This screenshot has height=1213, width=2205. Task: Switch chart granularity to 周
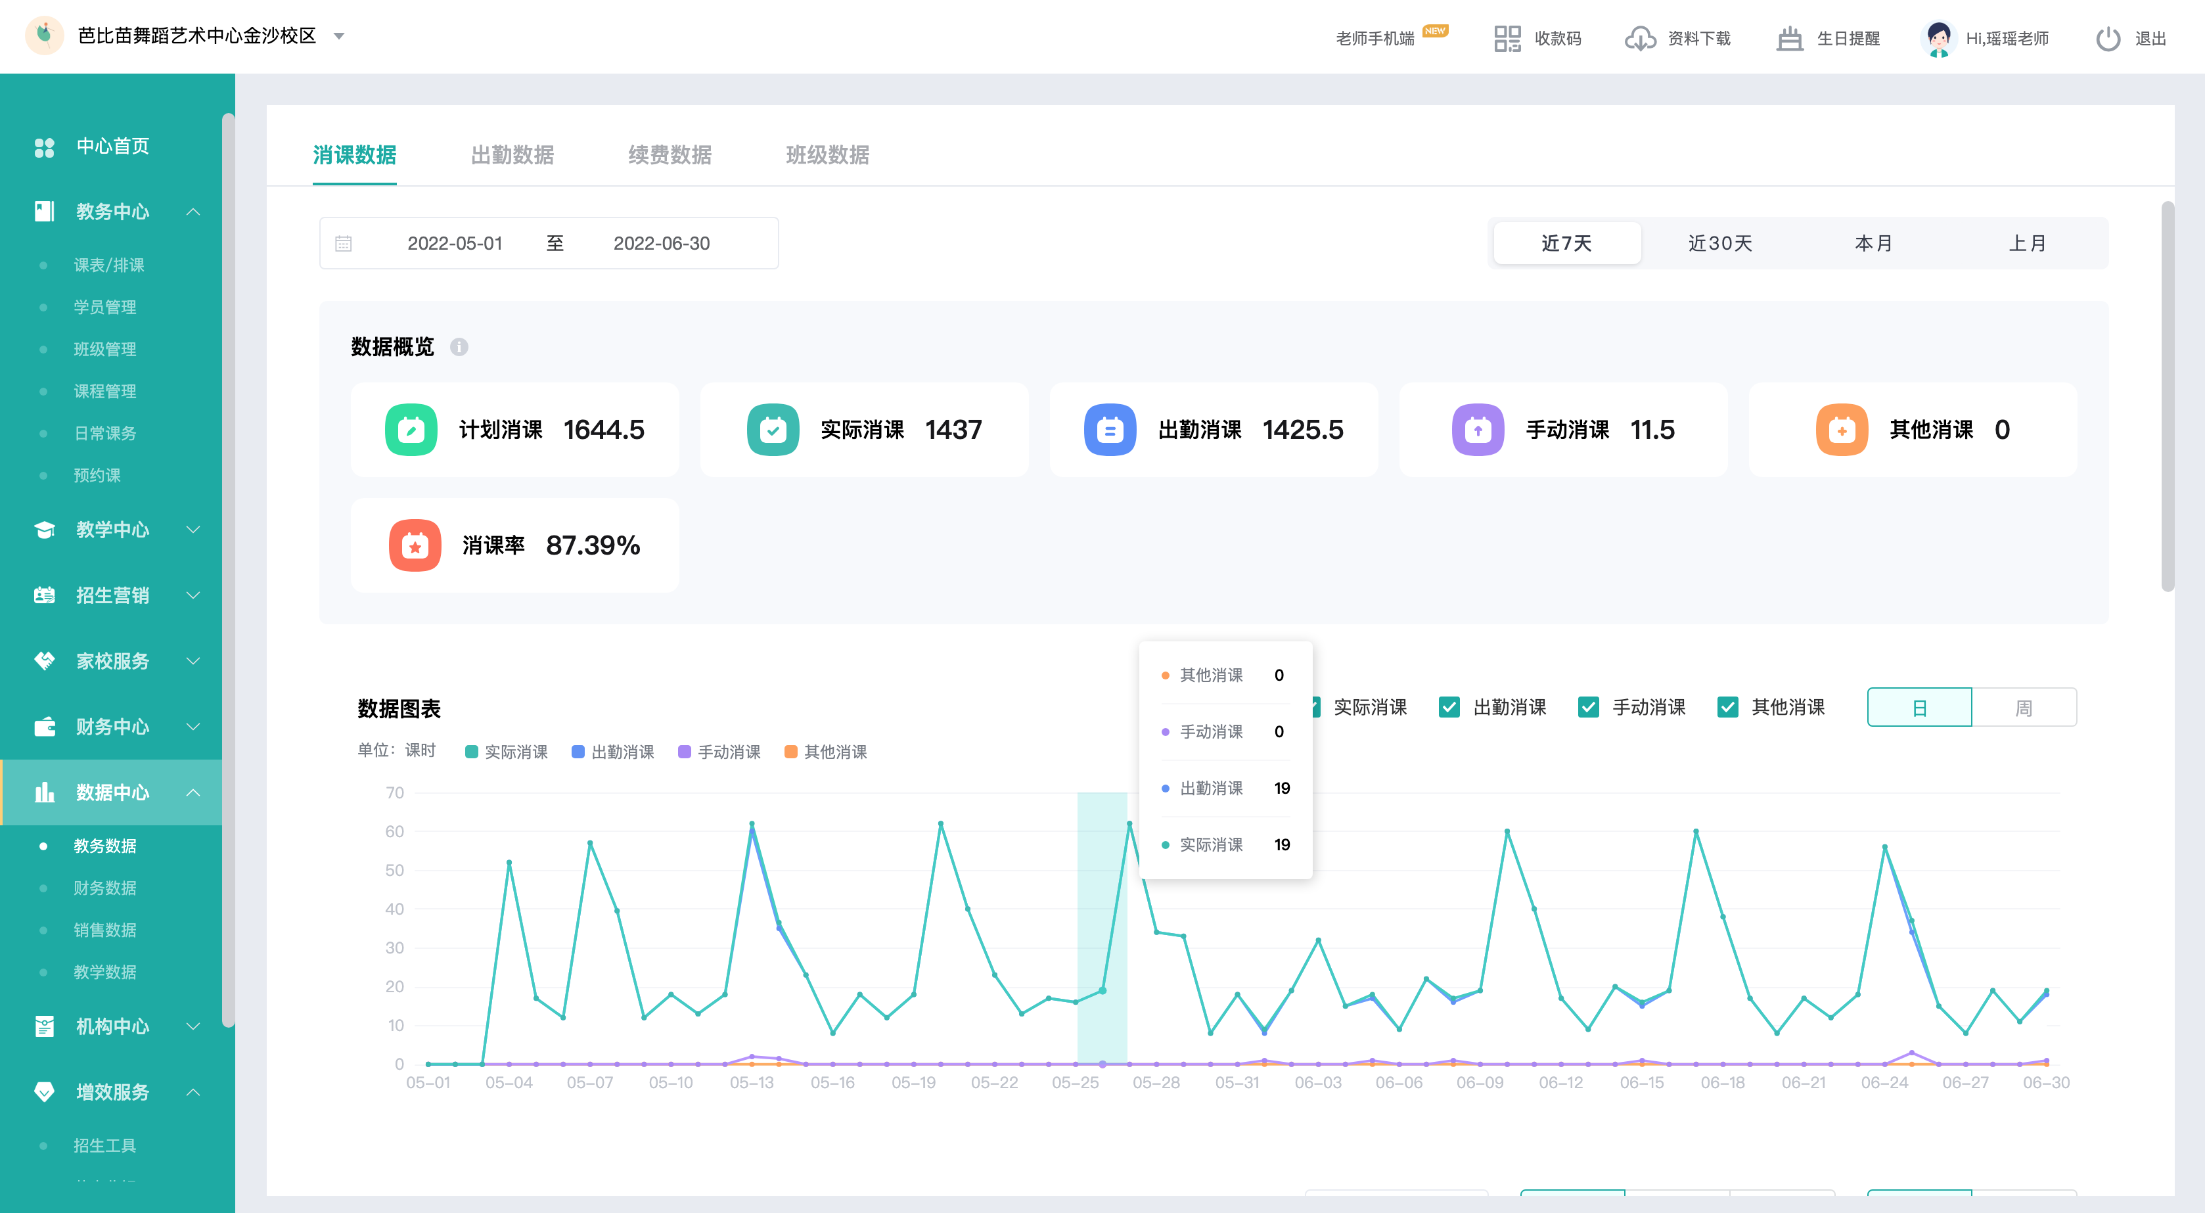2024,708
